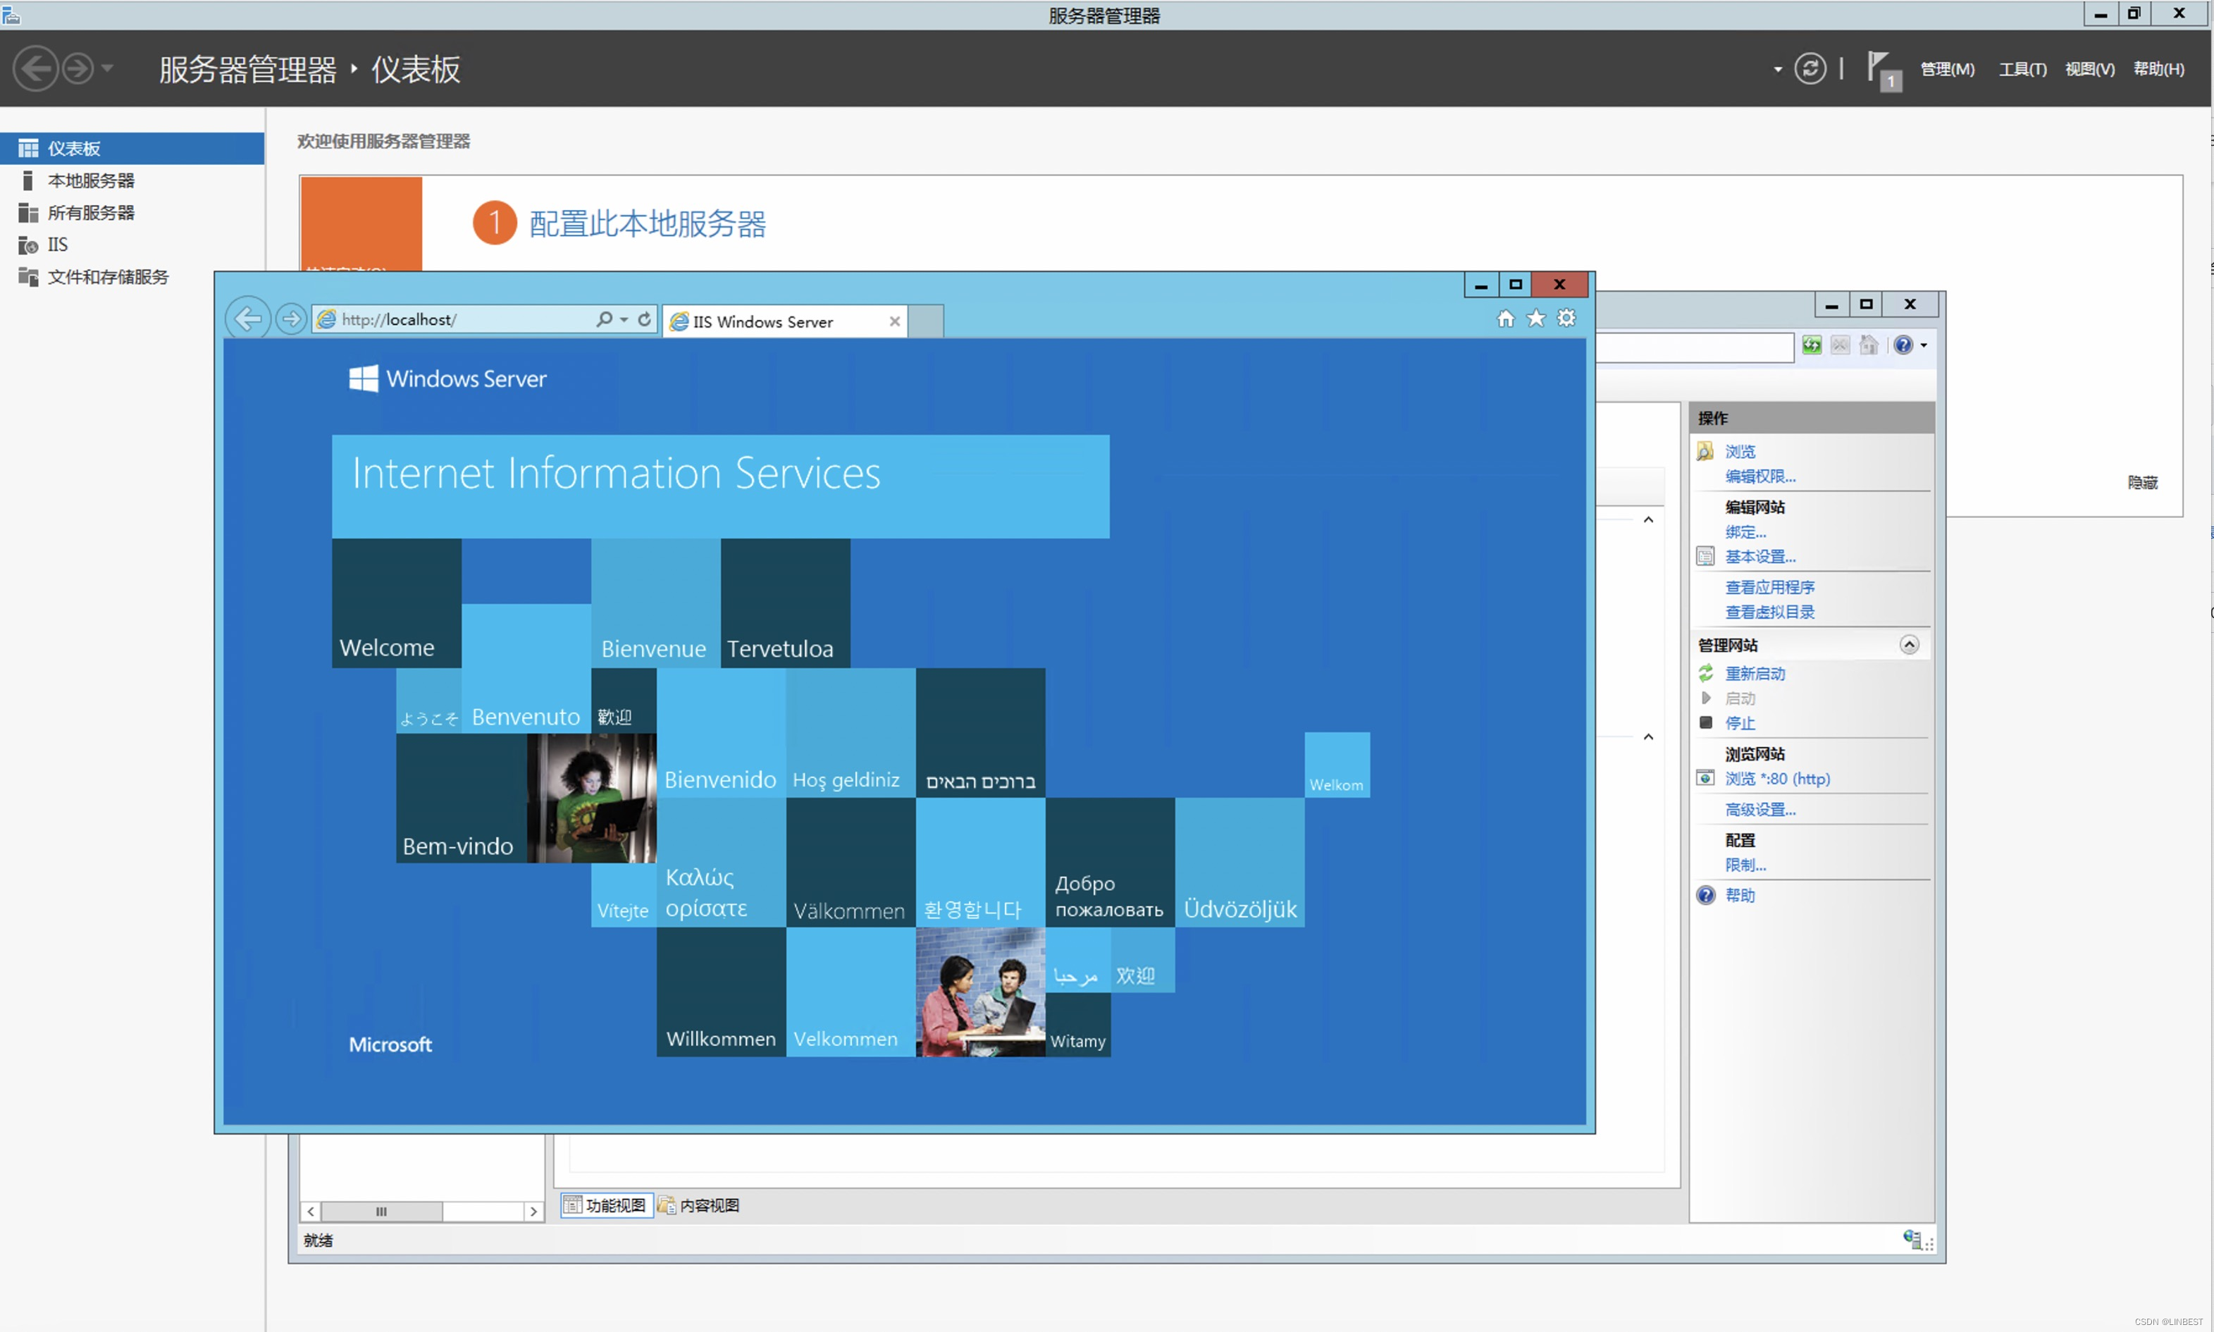Open browser Favorites star
This screenshot has width=2214, height=1332.
[x=1535, y=318]
